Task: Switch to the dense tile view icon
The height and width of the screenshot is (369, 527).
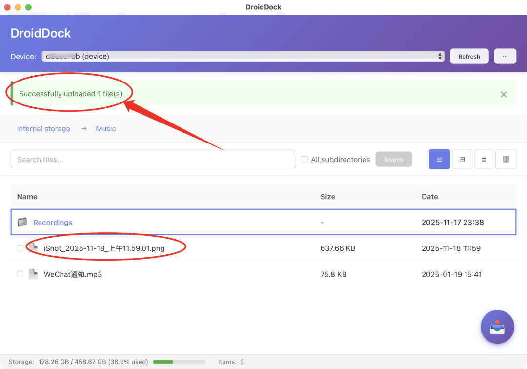Action: click(506, 159)
